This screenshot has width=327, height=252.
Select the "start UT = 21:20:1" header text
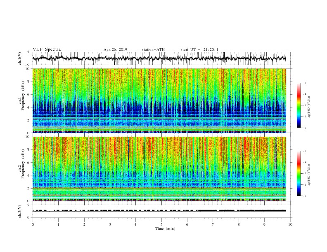(199, 49)
